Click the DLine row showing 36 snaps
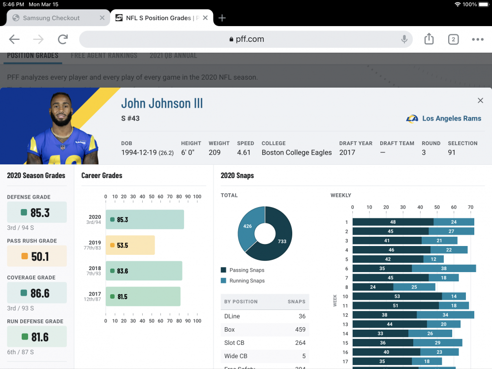 (x=265, y=316)
